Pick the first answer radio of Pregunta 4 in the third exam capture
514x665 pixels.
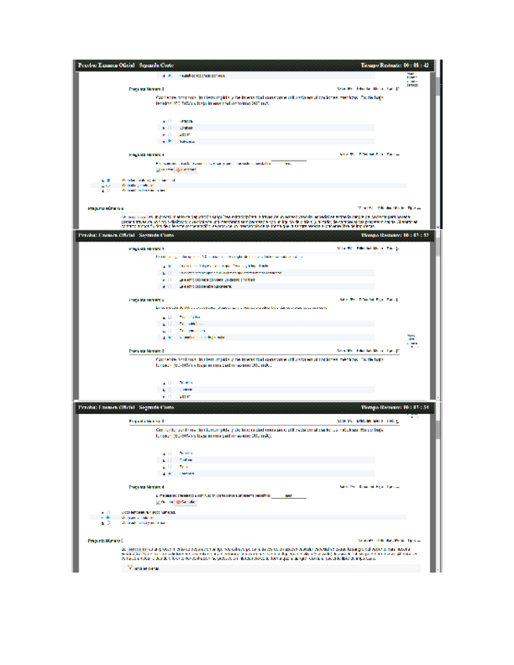(108, 512)
